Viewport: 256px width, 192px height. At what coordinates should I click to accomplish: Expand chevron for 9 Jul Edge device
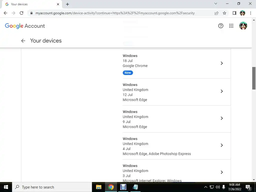[222, 118]
